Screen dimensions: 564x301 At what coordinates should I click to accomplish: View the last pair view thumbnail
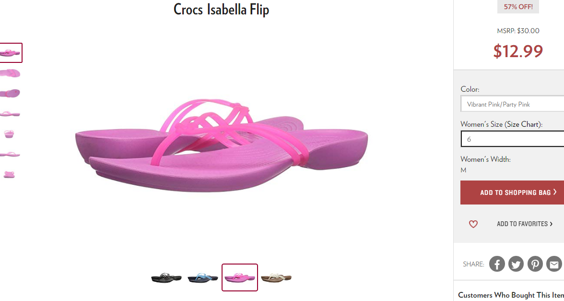(x=9, y=175)
